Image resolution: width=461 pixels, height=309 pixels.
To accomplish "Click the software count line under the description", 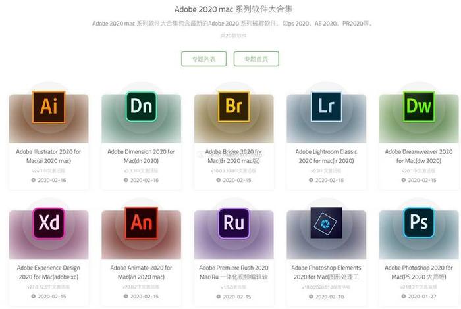I will pyautogui.click(x=234, y=36).
